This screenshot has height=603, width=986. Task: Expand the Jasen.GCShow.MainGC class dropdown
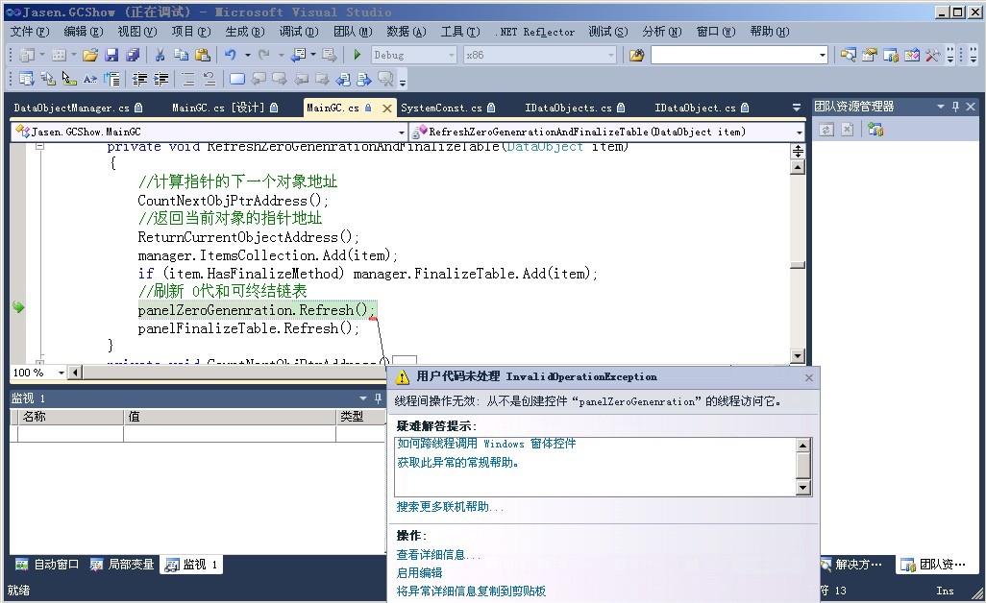point(401,132)
